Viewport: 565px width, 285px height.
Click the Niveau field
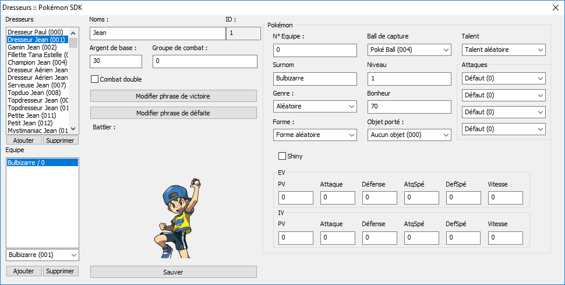coord(409,78)
